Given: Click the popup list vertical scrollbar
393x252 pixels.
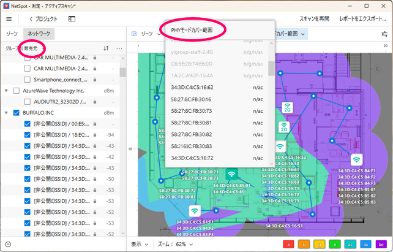Looking at the screenshot, I should (271, 67).
